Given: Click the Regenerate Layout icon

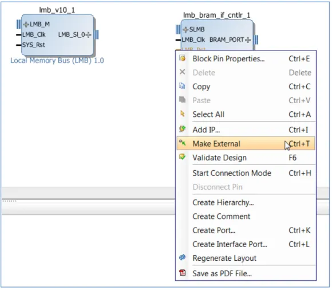Looking at the screenshot, I should (x=182, y=257).
